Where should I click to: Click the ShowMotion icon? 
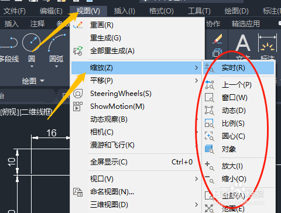[x=78, y=106]
